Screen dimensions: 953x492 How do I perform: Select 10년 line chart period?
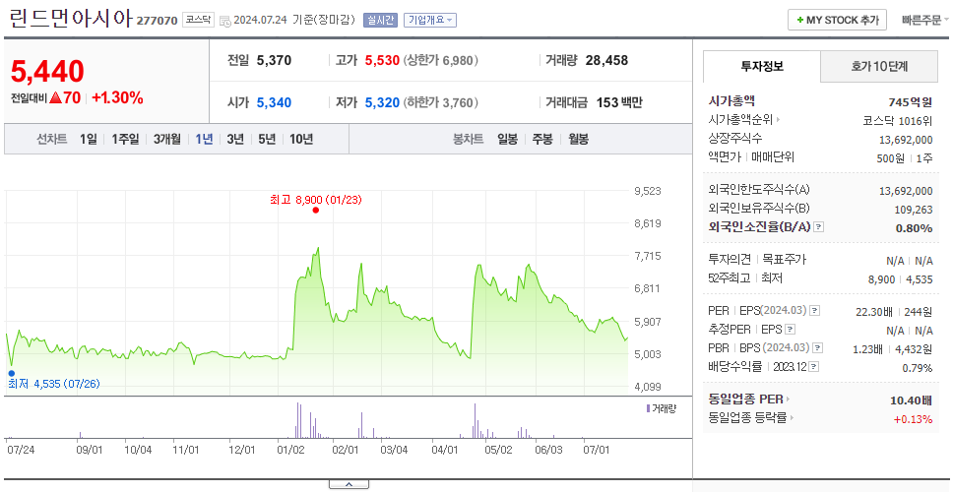pyautogui.click(x=301, y=139)
